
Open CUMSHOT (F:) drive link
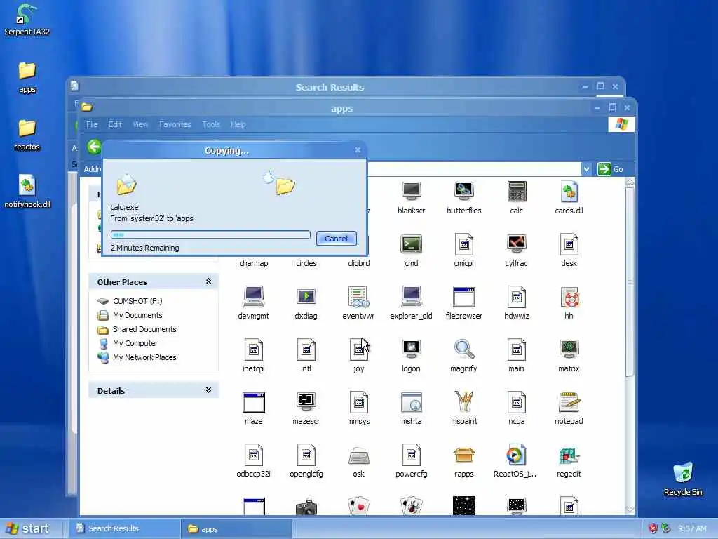[x=137, y=301]
